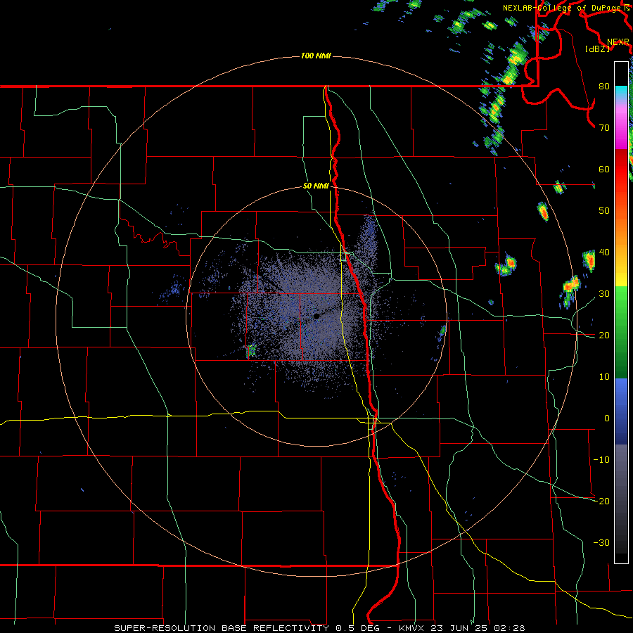Select the 0 value on dBZ scale

pyautogui.click(x=607, y=418)
